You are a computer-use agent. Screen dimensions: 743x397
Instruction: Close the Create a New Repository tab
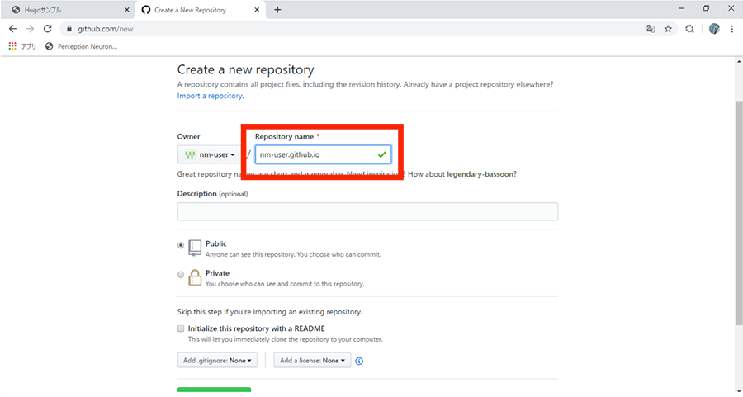point(257,10)
